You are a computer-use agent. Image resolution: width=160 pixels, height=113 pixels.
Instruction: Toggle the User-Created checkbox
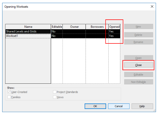click(9, 92)
